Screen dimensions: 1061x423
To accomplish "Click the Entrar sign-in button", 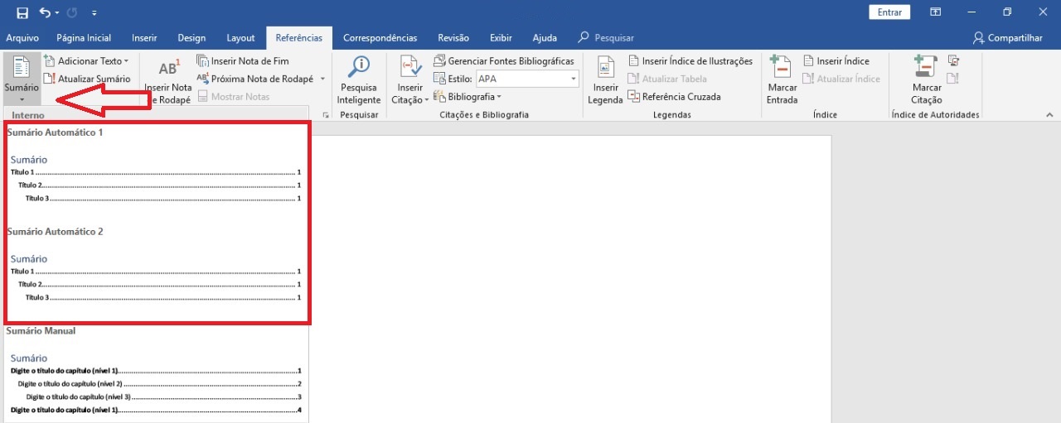I will coord(889,12).
